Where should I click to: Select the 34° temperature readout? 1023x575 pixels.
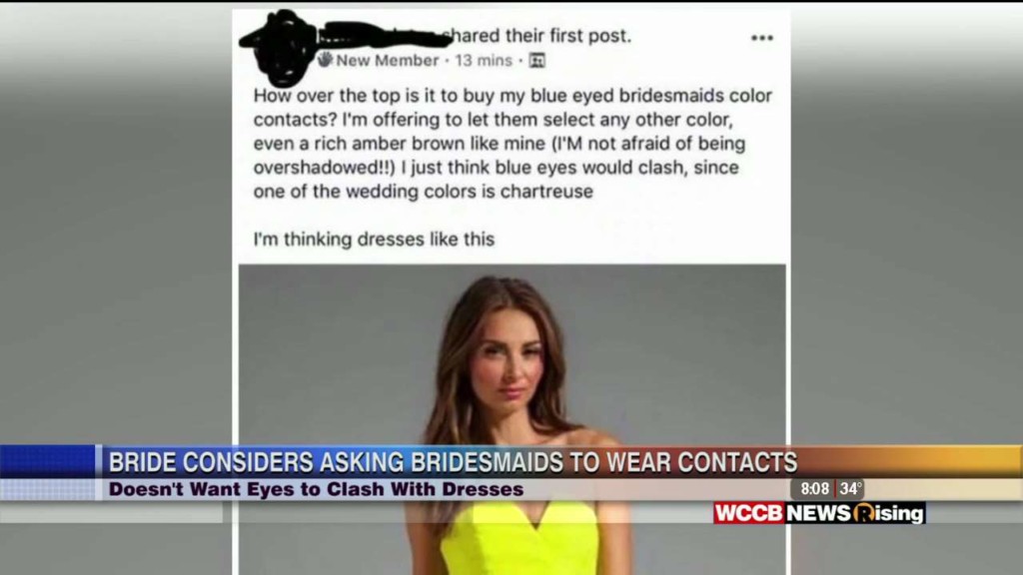[x=850, y=489]
